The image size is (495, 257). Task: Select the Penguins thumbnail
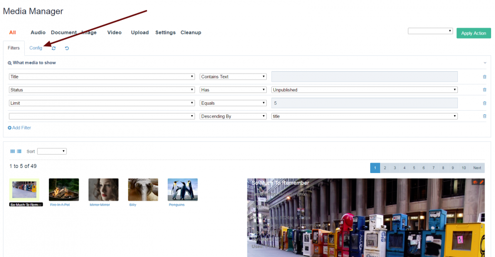[183, 190]
